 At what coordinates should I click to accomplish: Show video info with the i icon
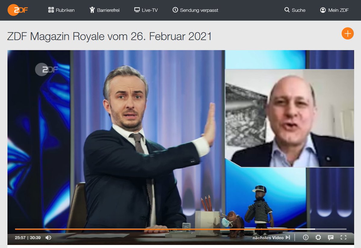306,237
